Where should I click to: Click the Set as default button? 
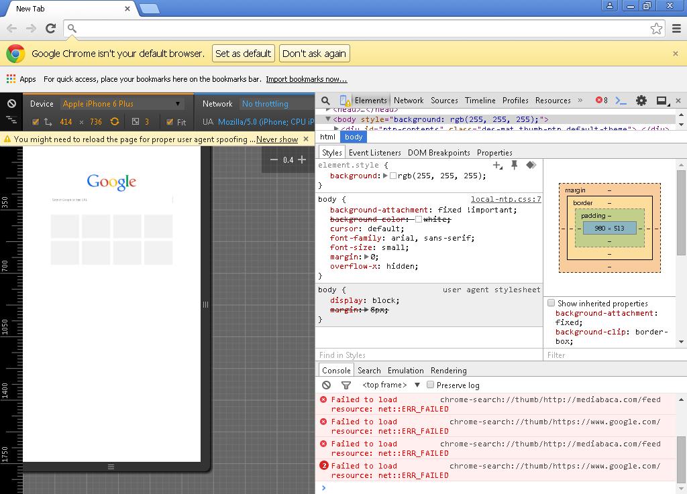pyautogui.click(x=243, y=54)
